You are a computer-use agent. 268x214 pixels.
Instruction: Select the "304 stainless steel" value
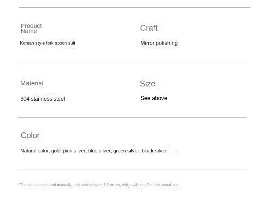point(42,99)
